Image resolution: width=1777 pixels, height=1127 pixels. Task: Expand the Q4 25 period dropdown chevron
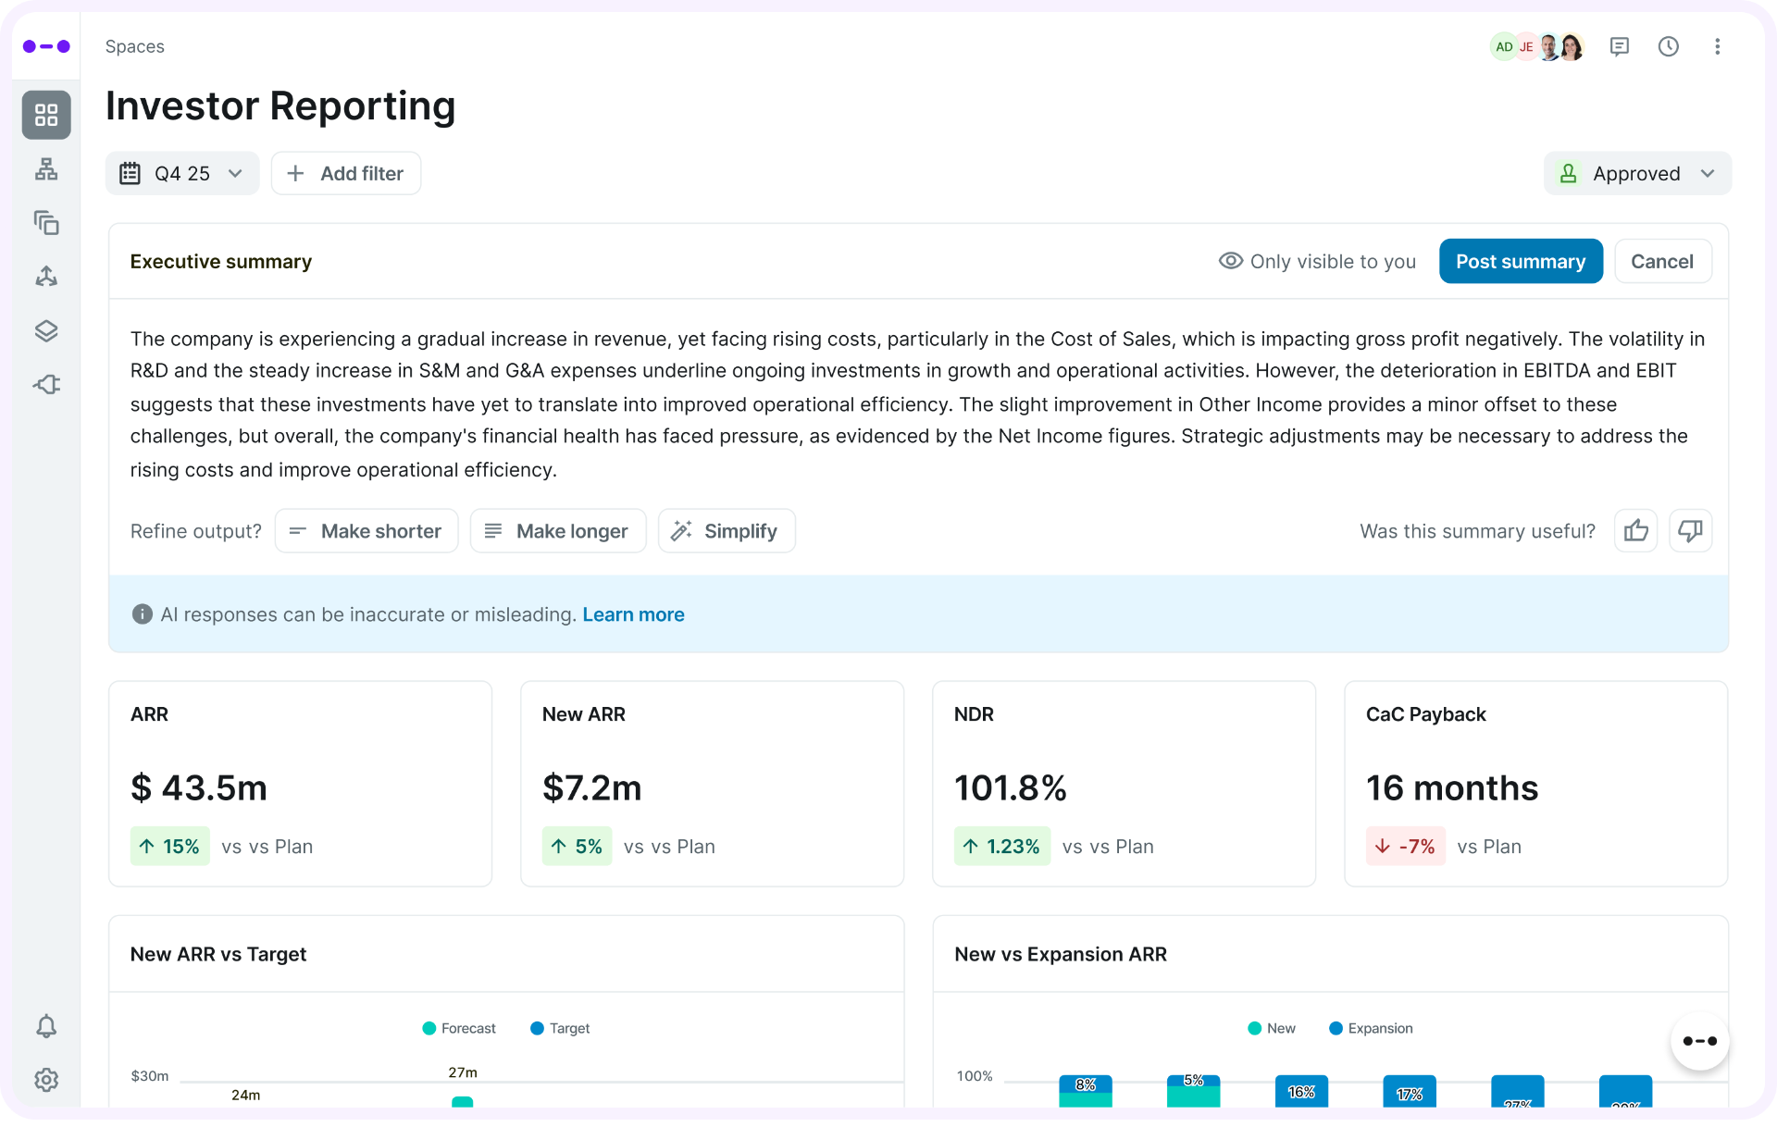click(x=235, y=173)
